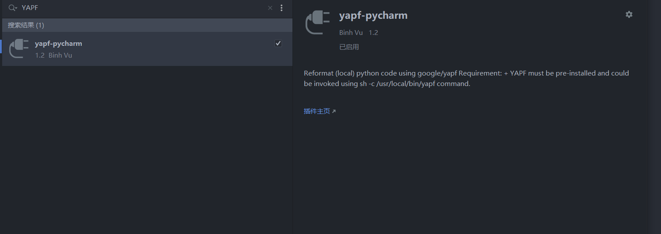The height and width of the screenshot is (234, 661).
Task: Click the 搜索结果 (1) header
Action: (26, 25)
